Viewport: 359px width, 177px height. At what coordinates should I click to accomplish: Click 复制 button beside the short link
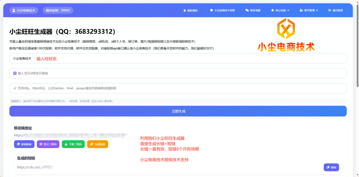tap(331, 168)
